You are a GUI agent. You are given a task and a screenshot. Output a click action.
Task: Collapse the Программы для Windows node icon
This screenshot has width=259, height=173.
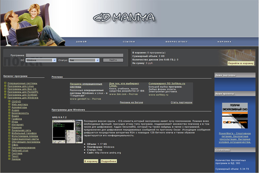point(5,97)
